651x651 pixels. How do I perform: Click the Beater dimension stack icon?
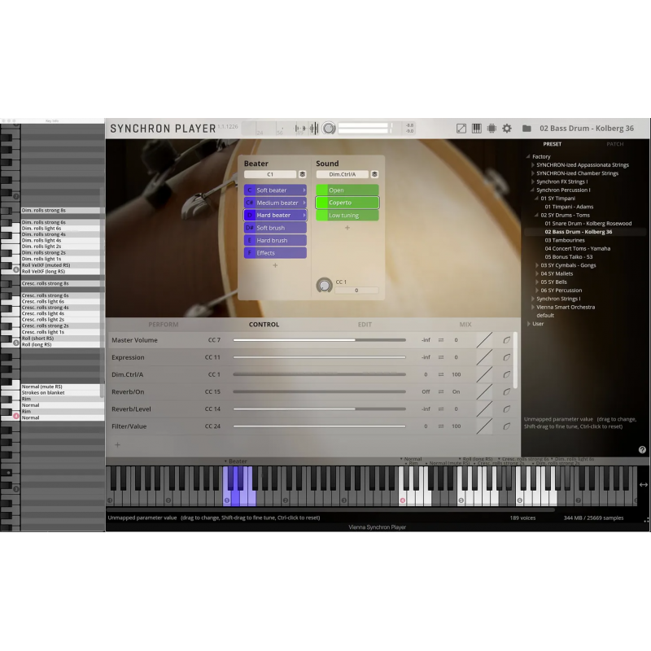coord(302,174)
